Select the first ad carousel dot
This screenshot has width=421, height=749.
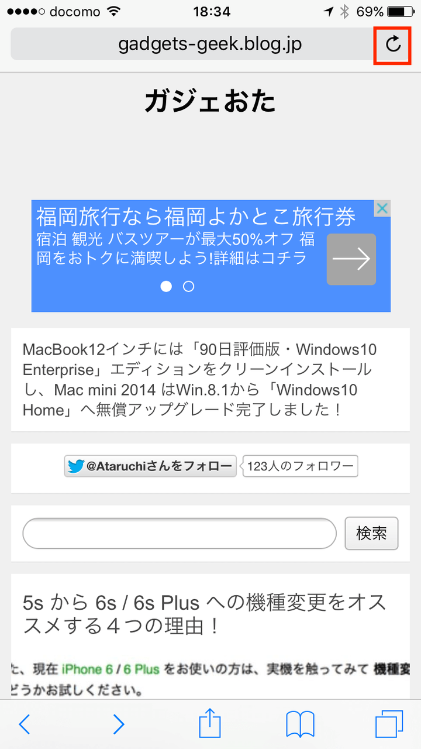click(x=167, y=286)
